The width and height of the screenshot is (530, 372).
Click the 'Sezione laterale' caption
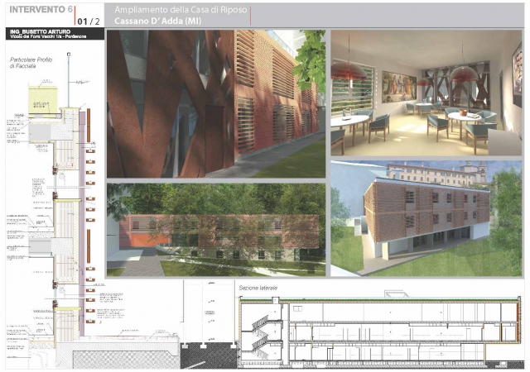[x=258, y=288]
